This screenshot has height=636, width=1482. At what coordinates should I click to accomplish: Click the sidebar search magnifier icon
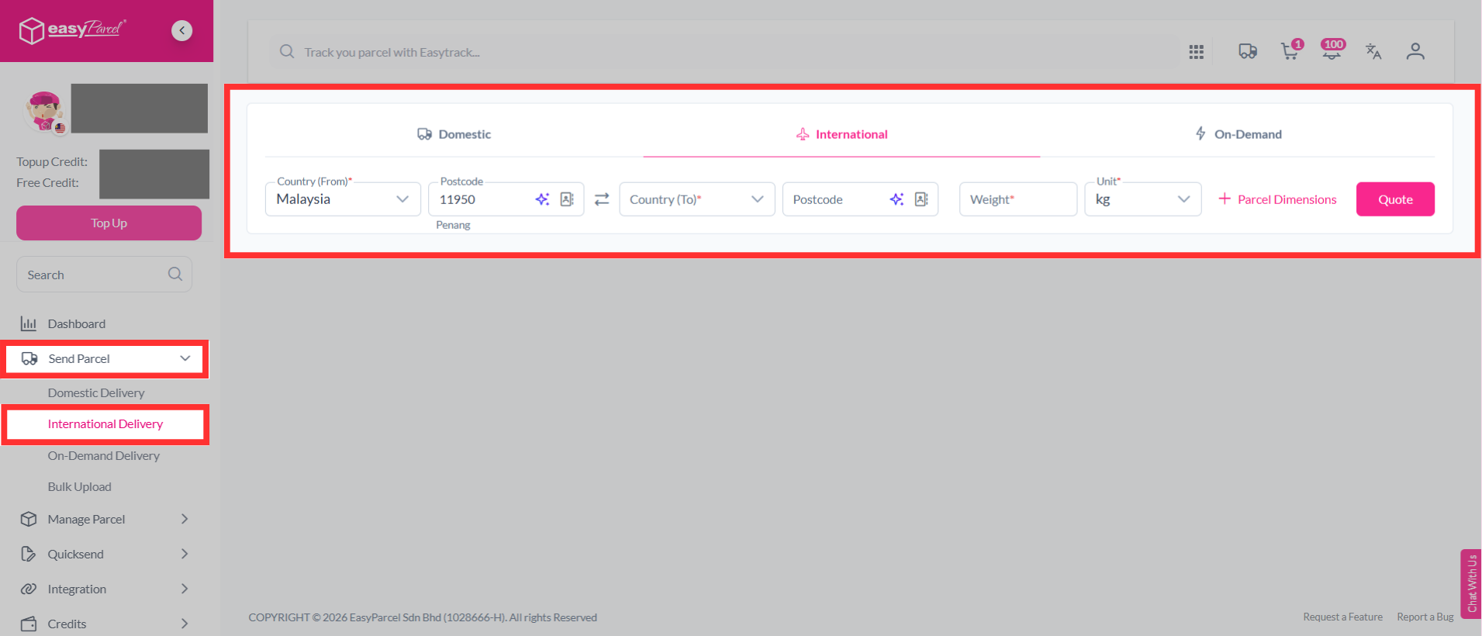click(175, 274)
